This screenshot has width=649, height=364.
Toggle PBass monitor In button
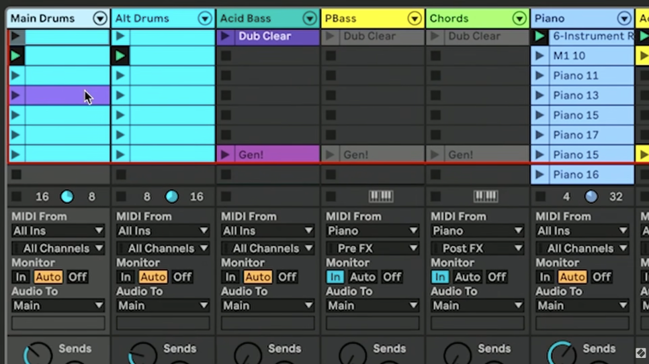[x=335, y=278]
